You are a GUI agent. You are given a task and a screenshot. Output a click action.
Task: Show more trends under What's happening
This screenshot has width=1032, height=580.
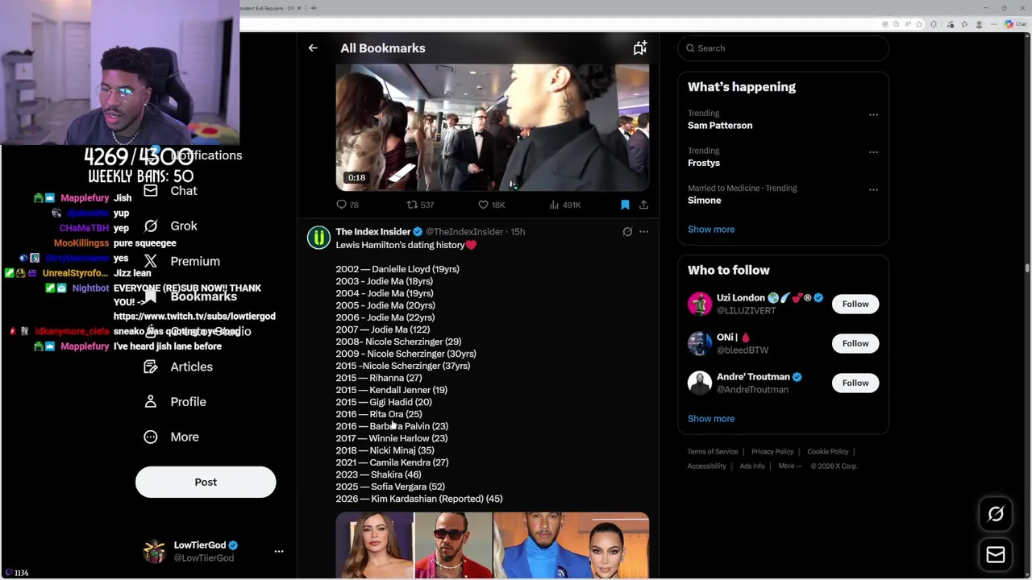click(x=711, y=230)
